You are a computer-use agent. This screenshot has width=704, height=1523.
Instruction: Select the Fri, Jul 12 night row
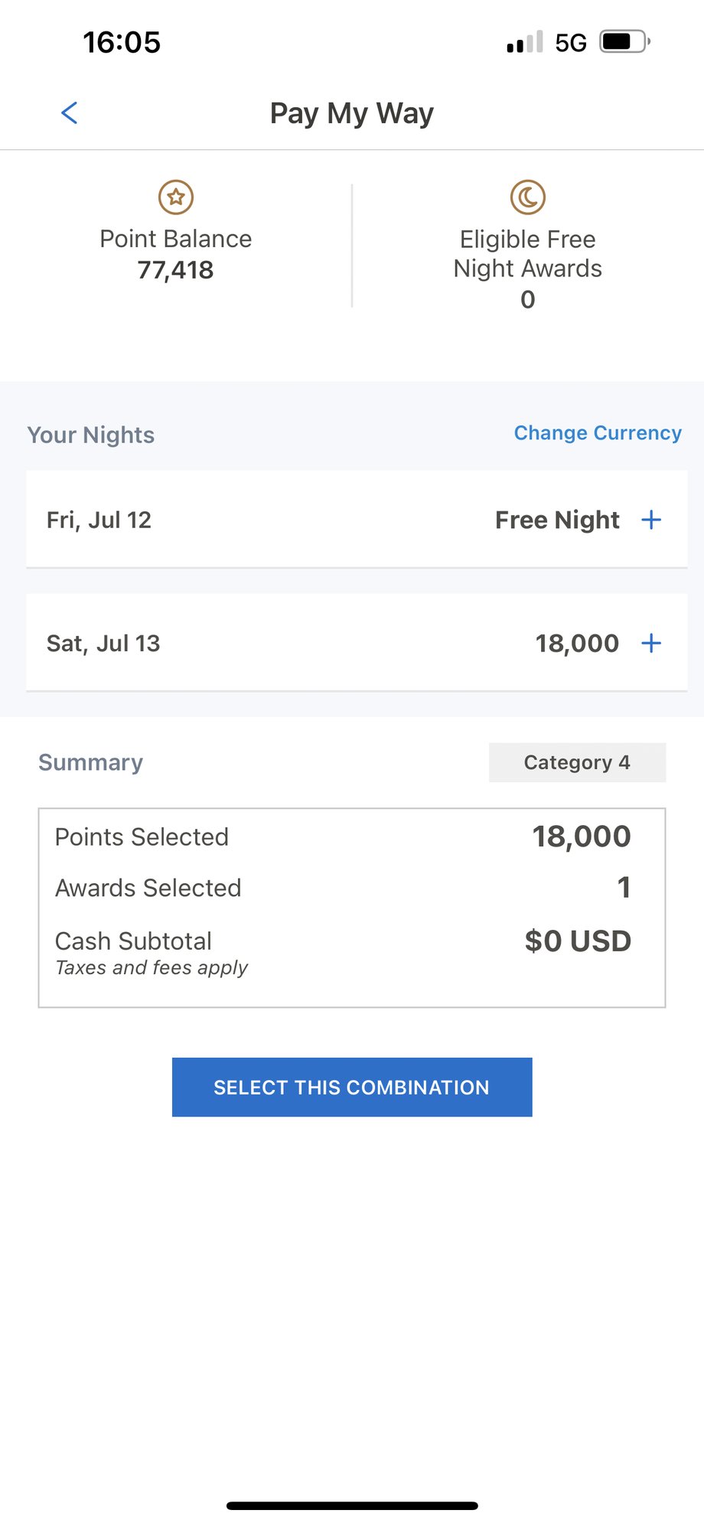pyautogui.click(x=357, y=520)
